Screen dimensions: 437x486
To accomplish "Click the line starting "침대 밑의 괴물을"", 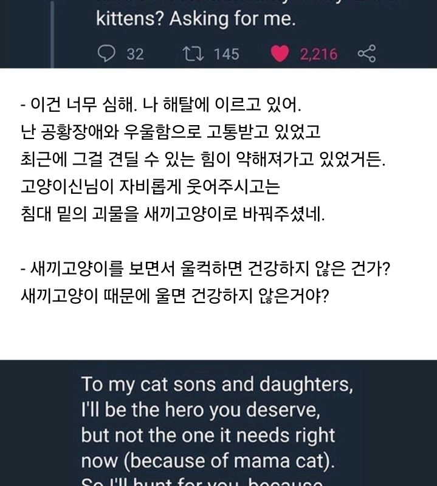I will tap(173, 215).
